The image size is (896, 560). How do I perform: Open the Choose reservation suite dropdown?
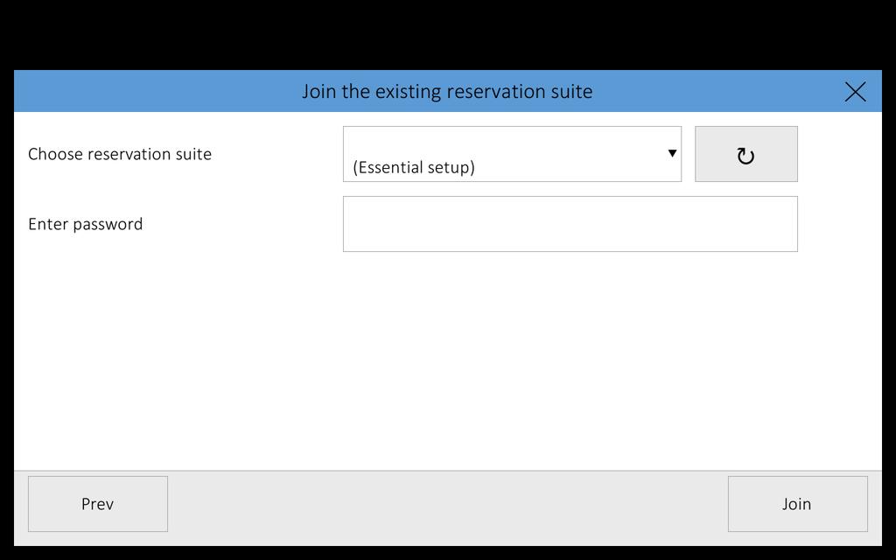coord(512,154)
